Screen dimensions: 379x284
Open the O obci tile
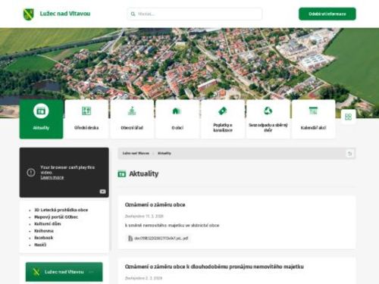[x=177, y=119]
